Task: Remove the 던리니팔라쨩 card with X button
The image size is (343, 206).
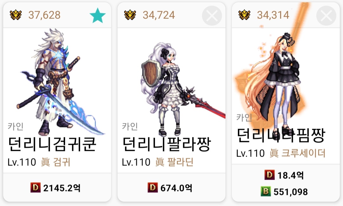Action: click(212, 16)
